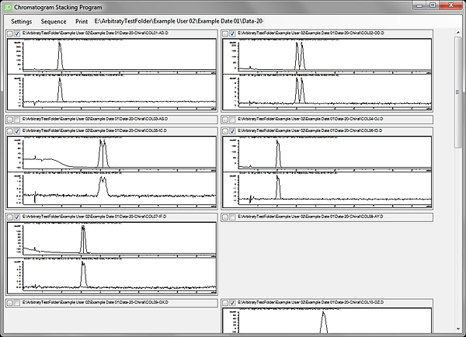The image size is (466, 337).
Task: Tick the leftmost checkbox of COL09-OX.D
Action: click(x=10, y=303)
